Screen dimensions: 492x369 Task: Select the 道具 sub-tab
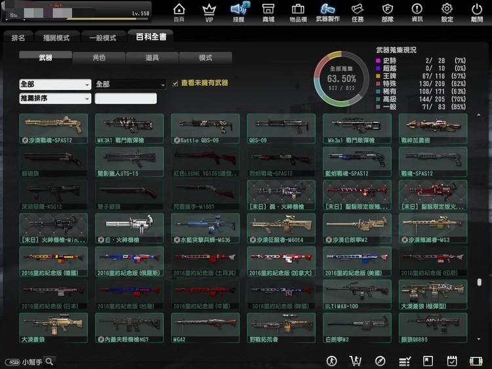[x=152, y=58]
